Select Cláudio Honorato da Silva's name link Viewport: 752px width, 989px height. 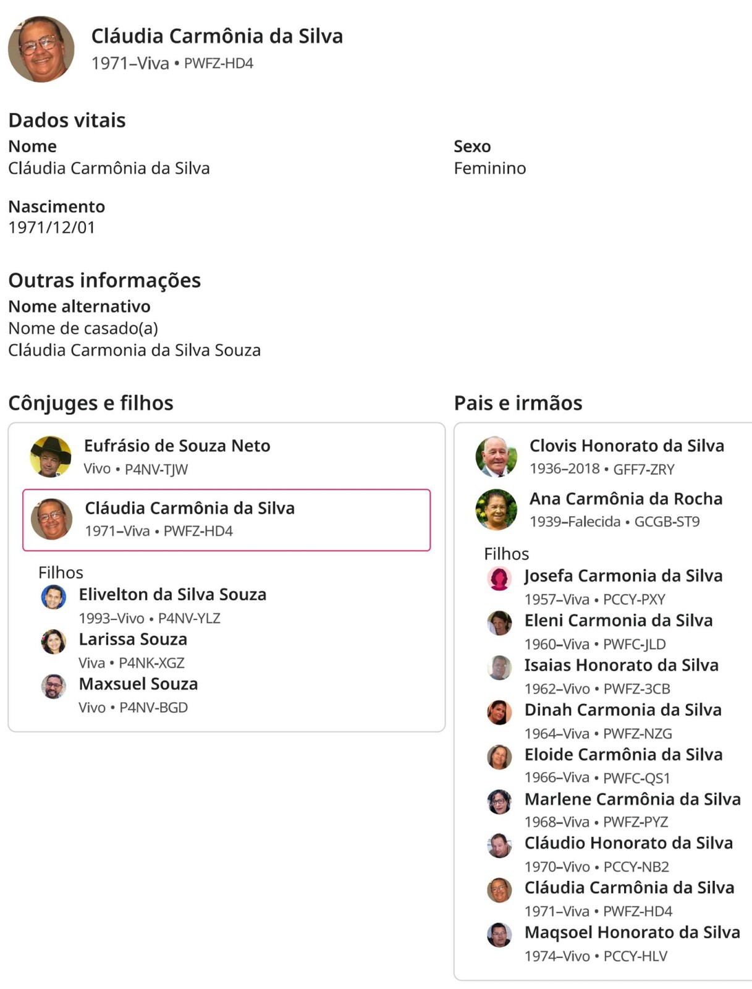coord(628,843)
